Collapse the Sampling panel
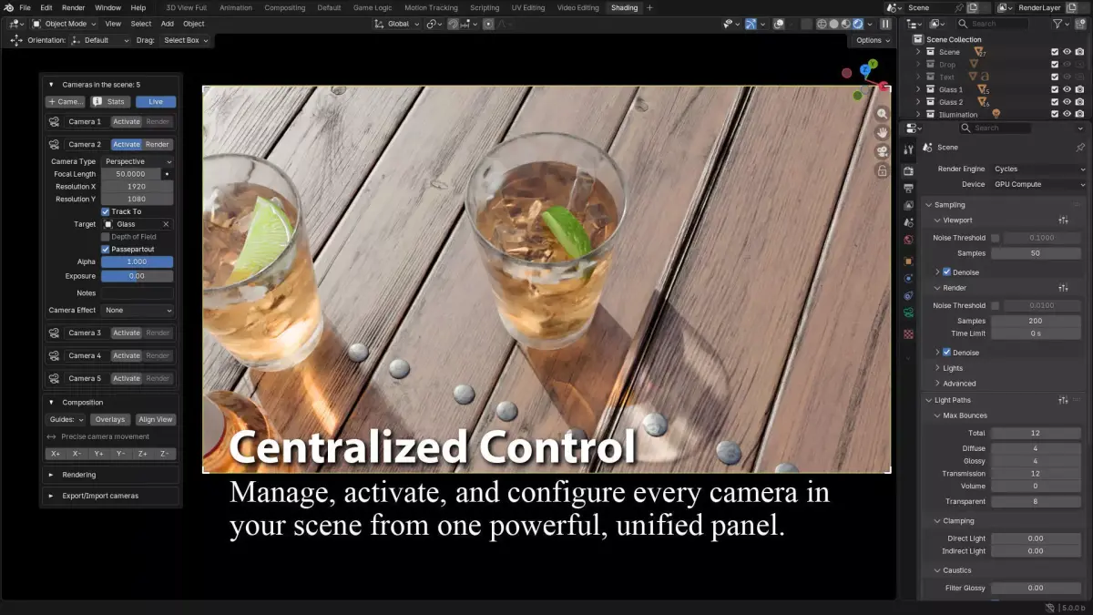The width and height of the screenshot is (1093, 615). click(949, 205)
